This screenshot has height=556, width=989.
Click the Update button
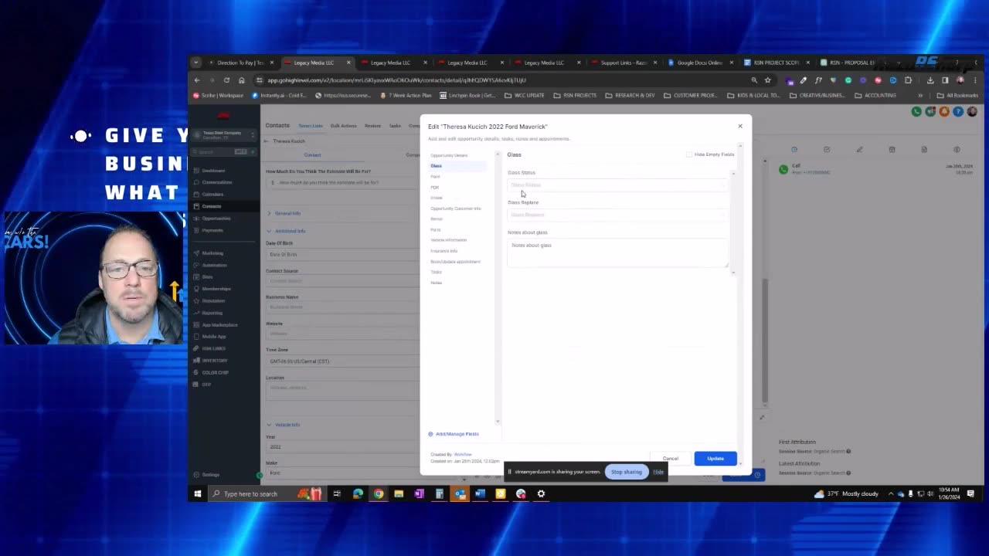715,459
